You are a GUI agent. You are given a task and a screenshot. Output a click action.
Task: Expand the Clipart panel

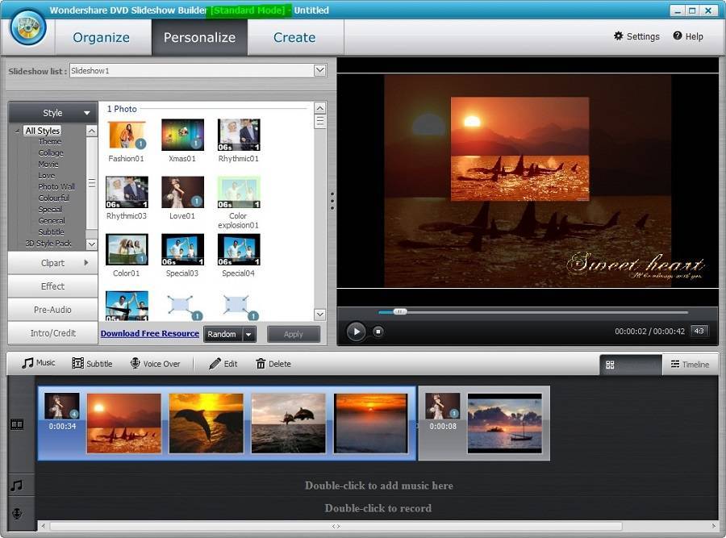coord(53,263)
